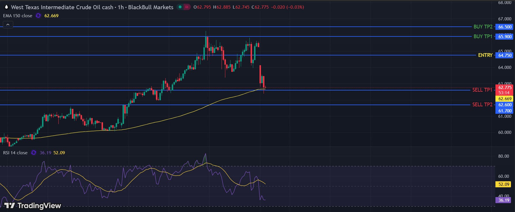Screen dimensions: 515x212
Task: Click the 66.500 price axis tag
Action: tap(505, 27)
